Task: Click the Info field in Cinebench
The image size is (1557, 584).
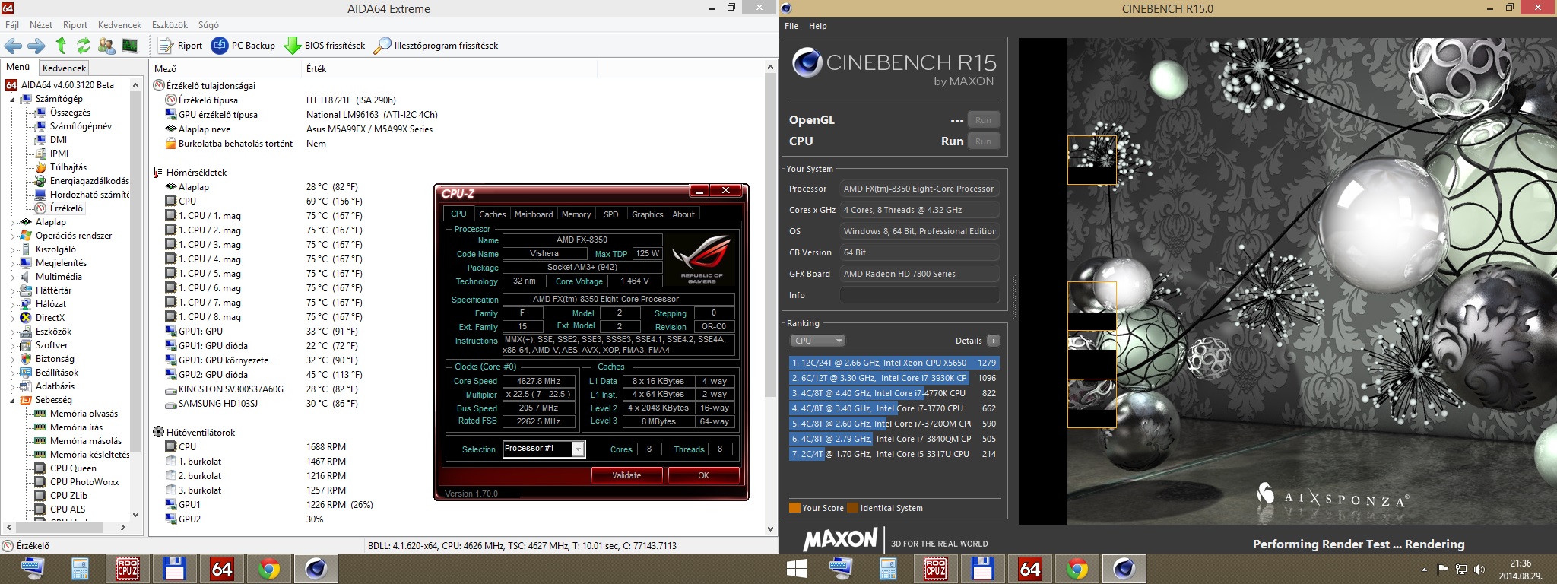Action: (x=919, y=295)
